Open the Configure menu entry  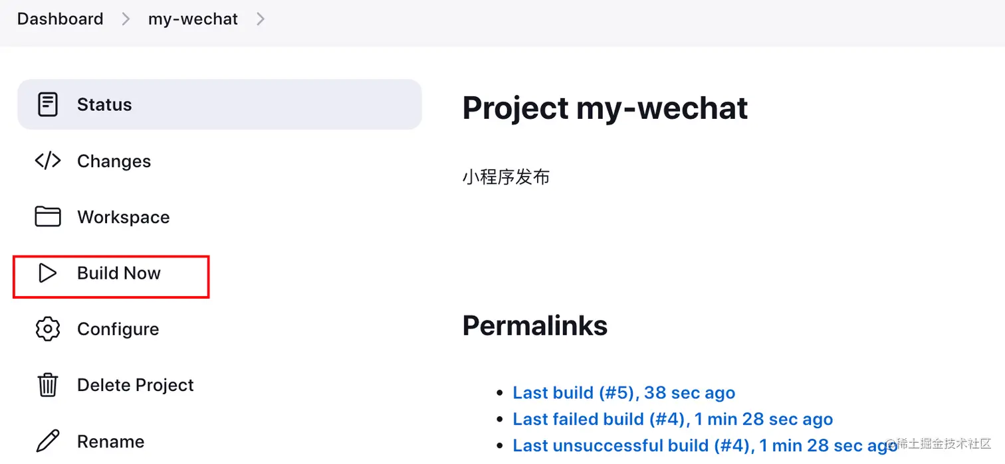click(118, 329)
